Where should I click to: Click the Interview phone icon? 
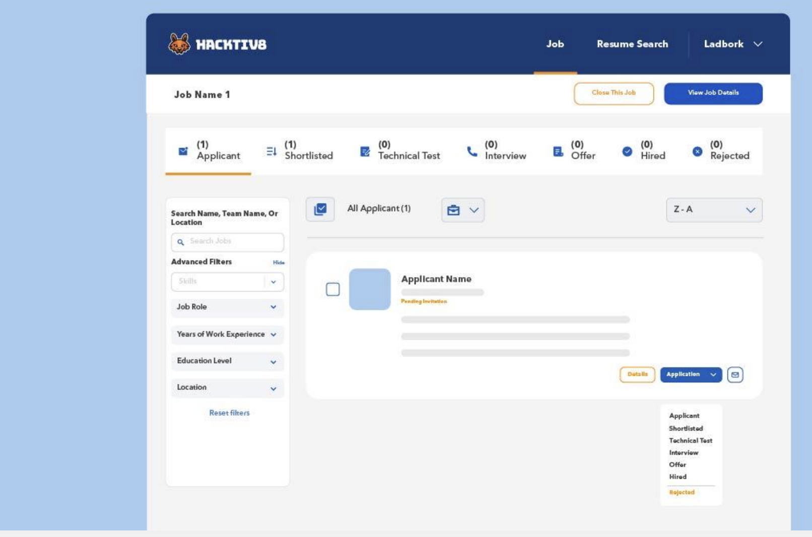472,151
